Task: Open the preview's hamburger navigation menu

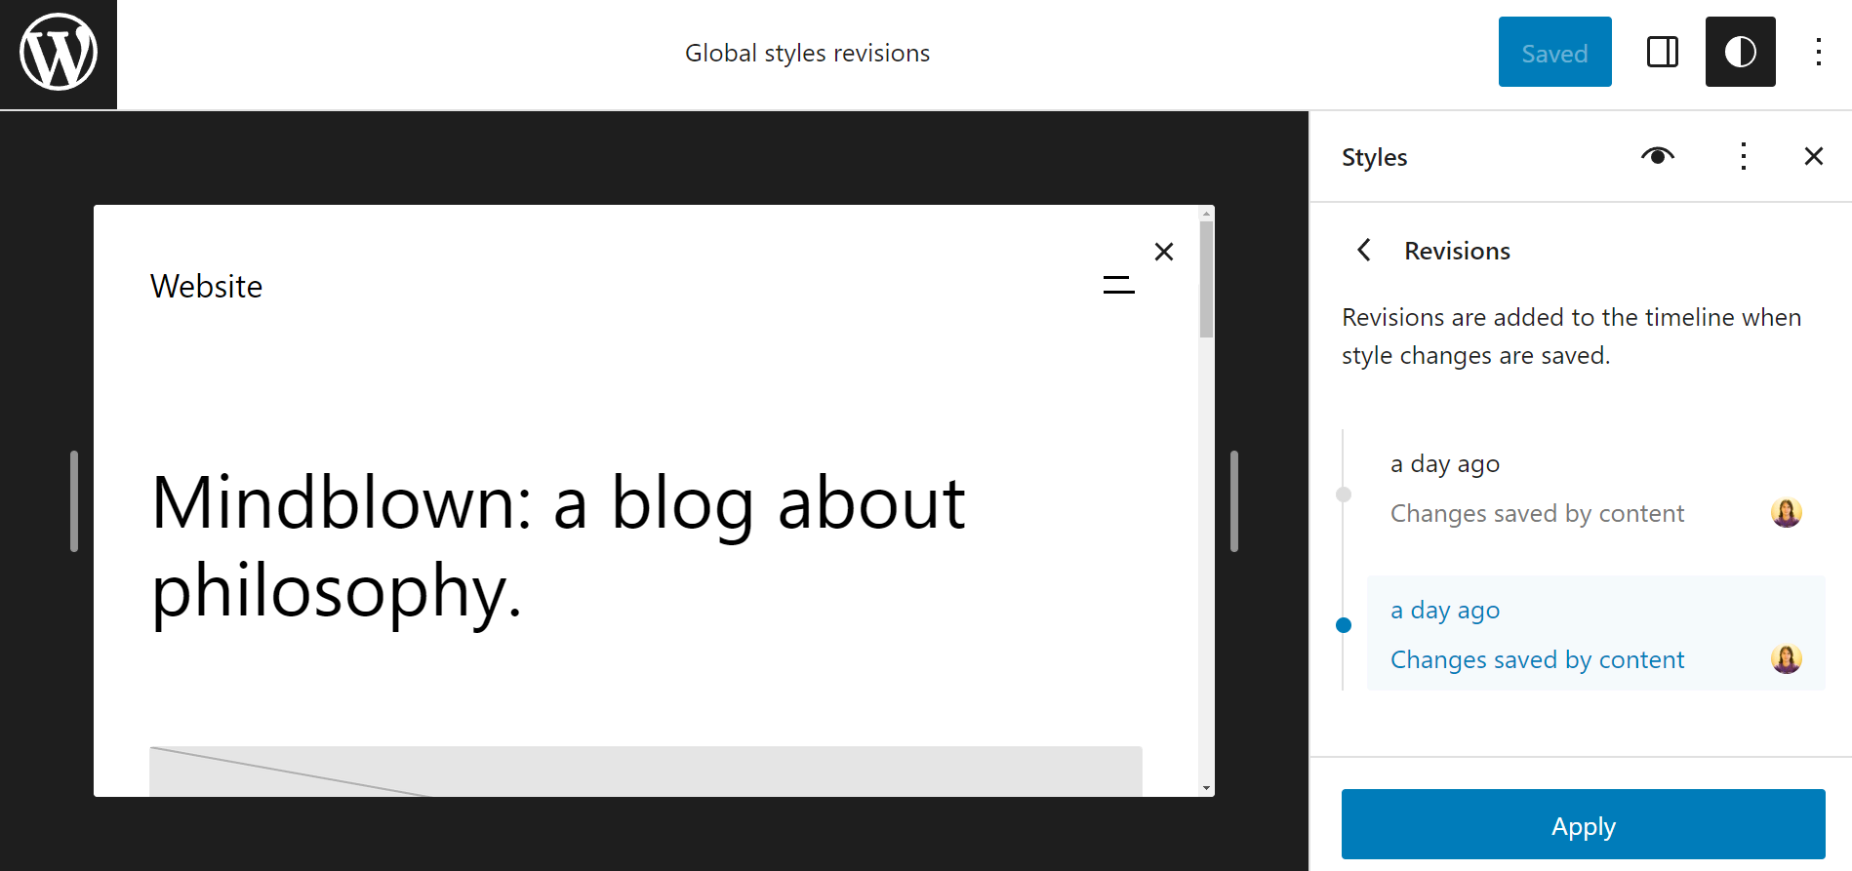Action: coord(1118,285)
